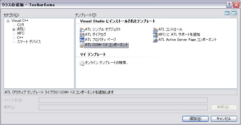The height and width of the screenshot is (125, 241).
Task: Click the キャンセル button
Action: pos(224,119)
